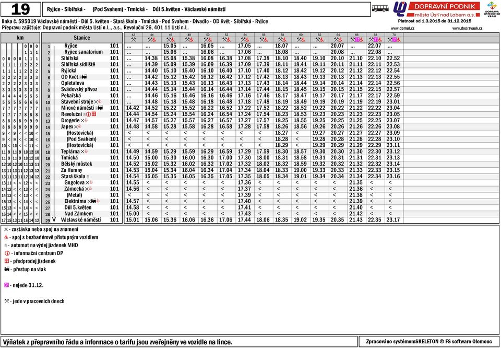
Task: Click the 22.07 departure in the Ryjice row
Action: point(375,46)
